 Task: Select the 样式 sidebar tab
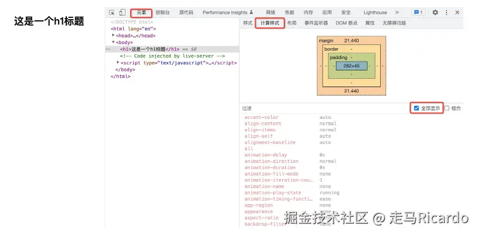click(x=247, y=23)
